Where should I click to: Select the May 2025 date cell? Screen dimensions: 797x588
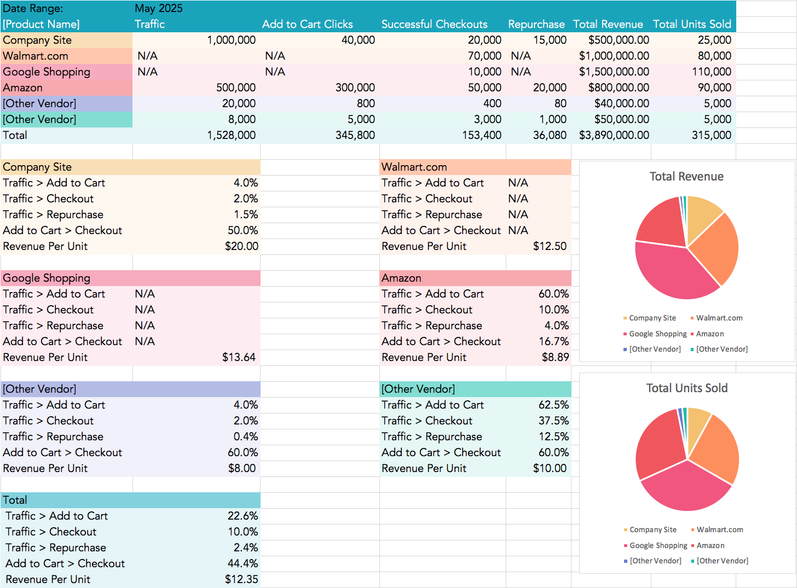(x=159, y=8)
